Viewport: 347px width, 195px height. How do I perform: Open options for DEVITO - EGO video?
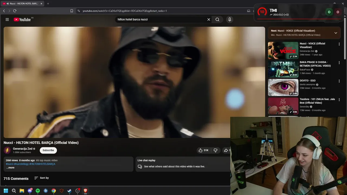(x=339, y=81)
